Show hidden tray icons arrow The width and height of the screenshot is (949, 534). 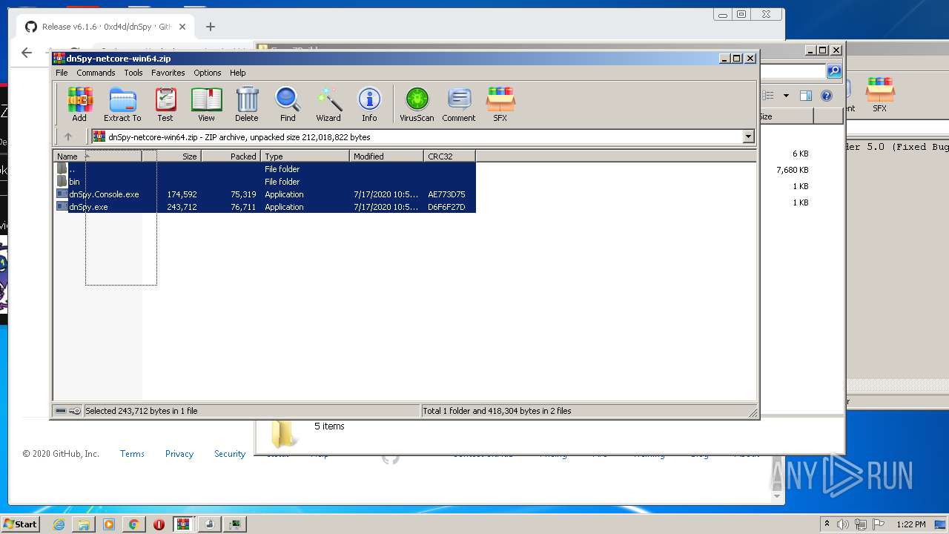pyautogui.click(x=827, y=524)
